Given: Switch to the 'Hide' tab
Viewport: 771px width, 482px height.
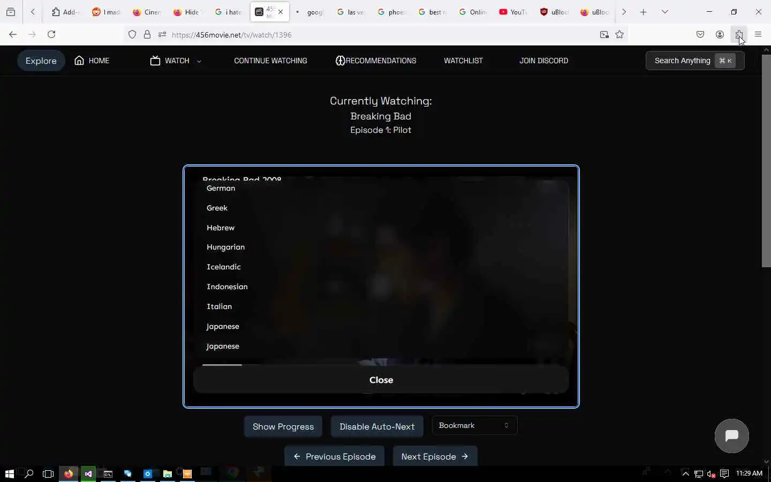Looking at the screenshot, I should (187, 12).
